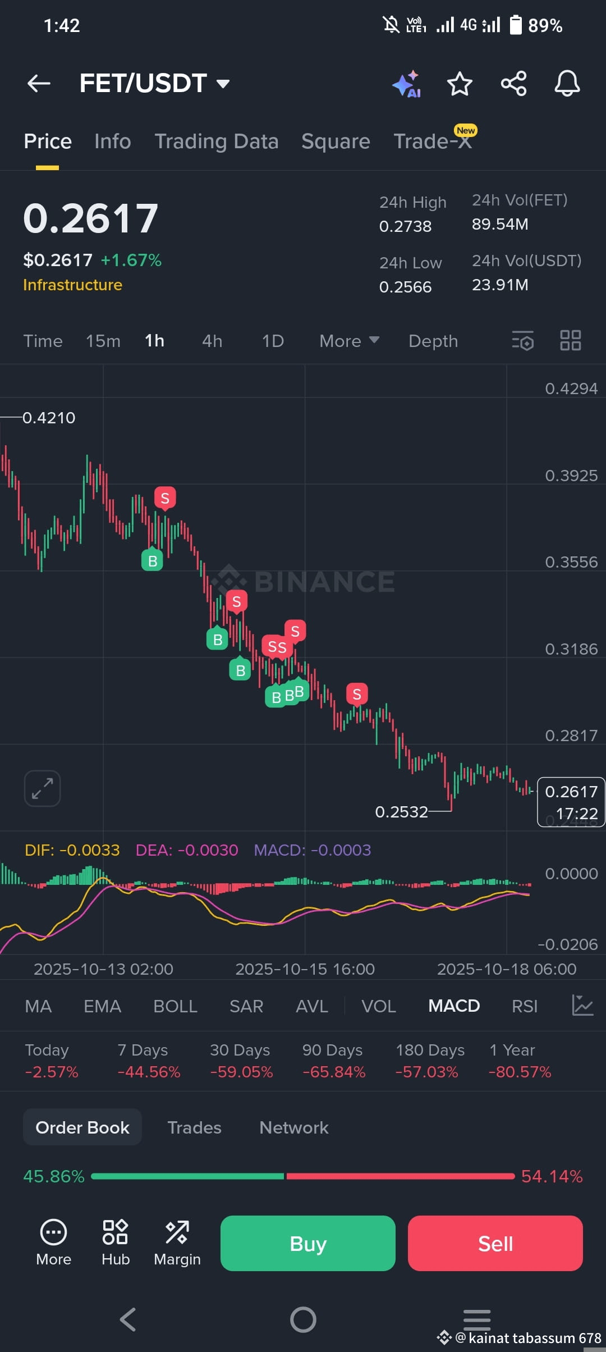The image size is (606, 1352).
Task: Toggle the MACD indicator
Action: coord(454,1006)
